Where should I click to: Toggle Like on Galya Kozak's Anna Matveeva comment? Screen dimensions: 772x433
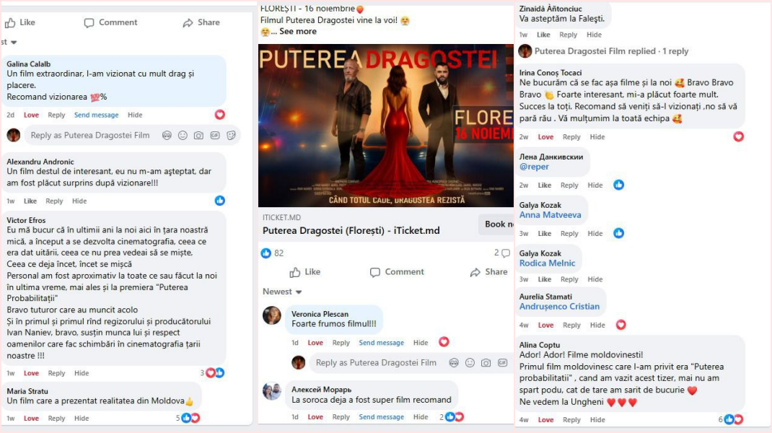click(544, 234)
